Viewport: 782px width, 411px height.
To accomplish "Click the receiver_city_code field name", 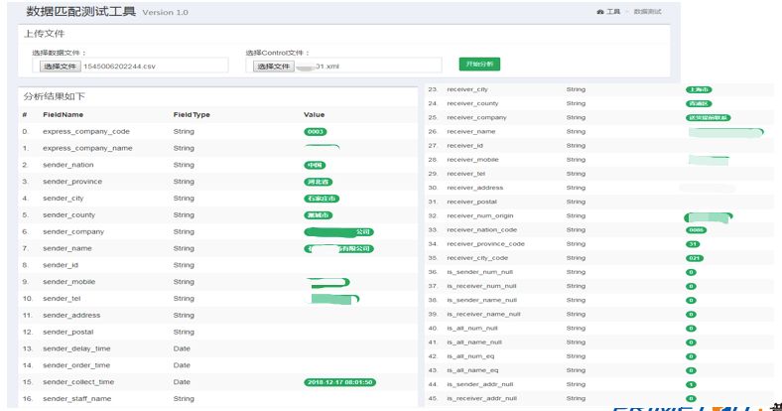I will (477, 258).
